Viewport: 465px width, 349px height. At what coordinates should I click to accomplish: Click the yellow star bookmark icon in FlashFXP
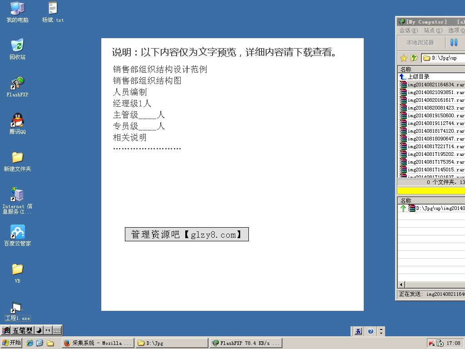[x=404, y=58]
